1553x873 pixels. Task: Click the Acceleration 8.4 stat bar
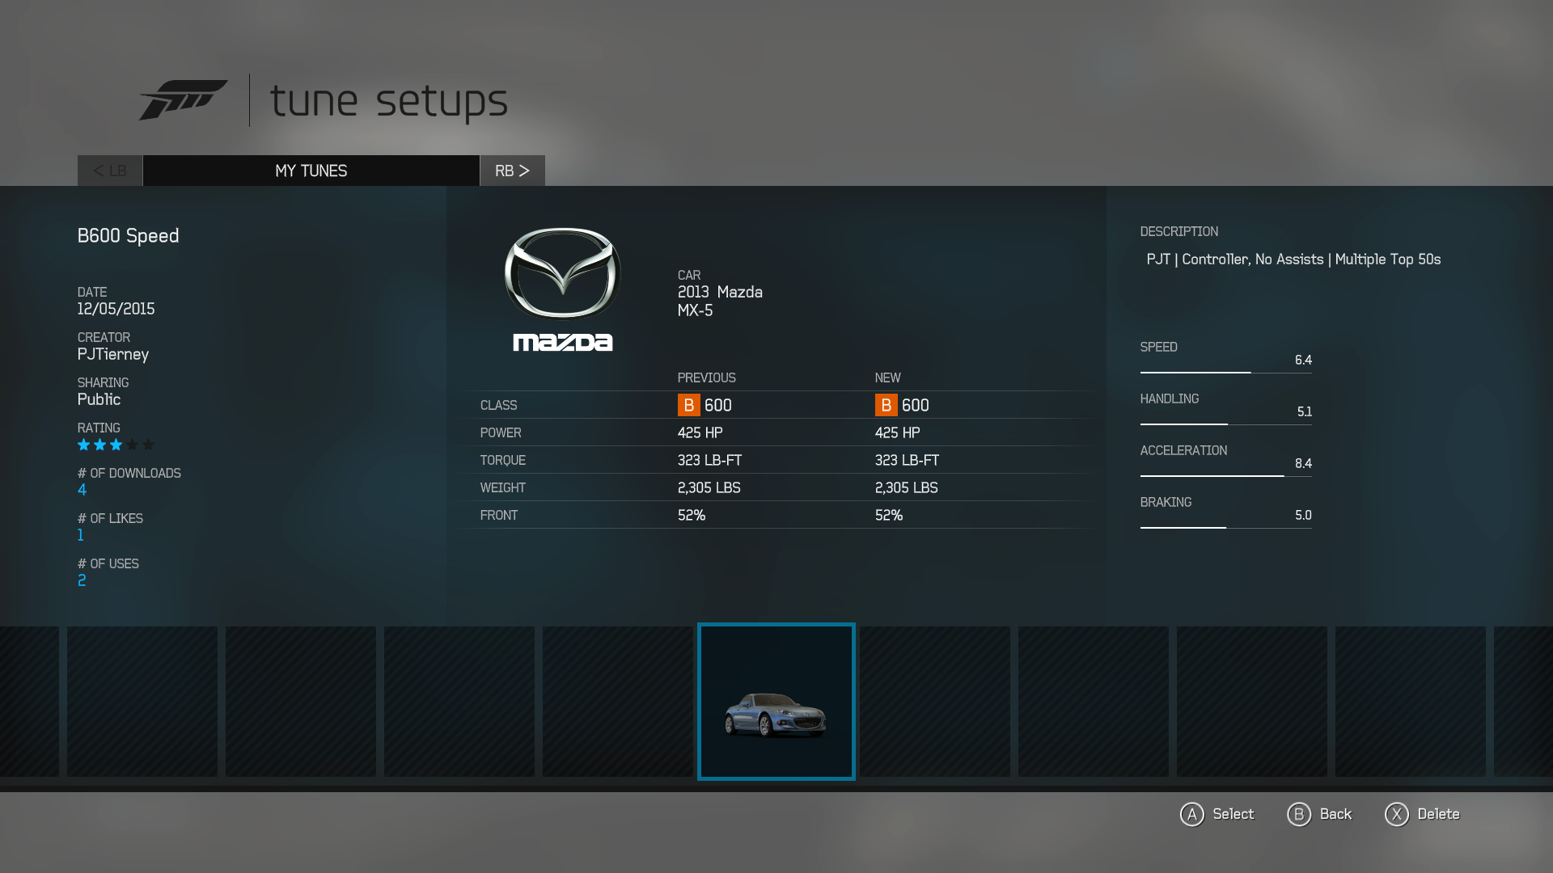coord(1225,475)
